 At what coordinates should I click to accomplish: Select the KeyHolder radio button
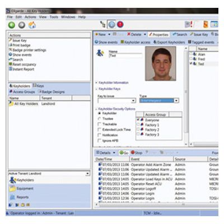coord(100,113)
